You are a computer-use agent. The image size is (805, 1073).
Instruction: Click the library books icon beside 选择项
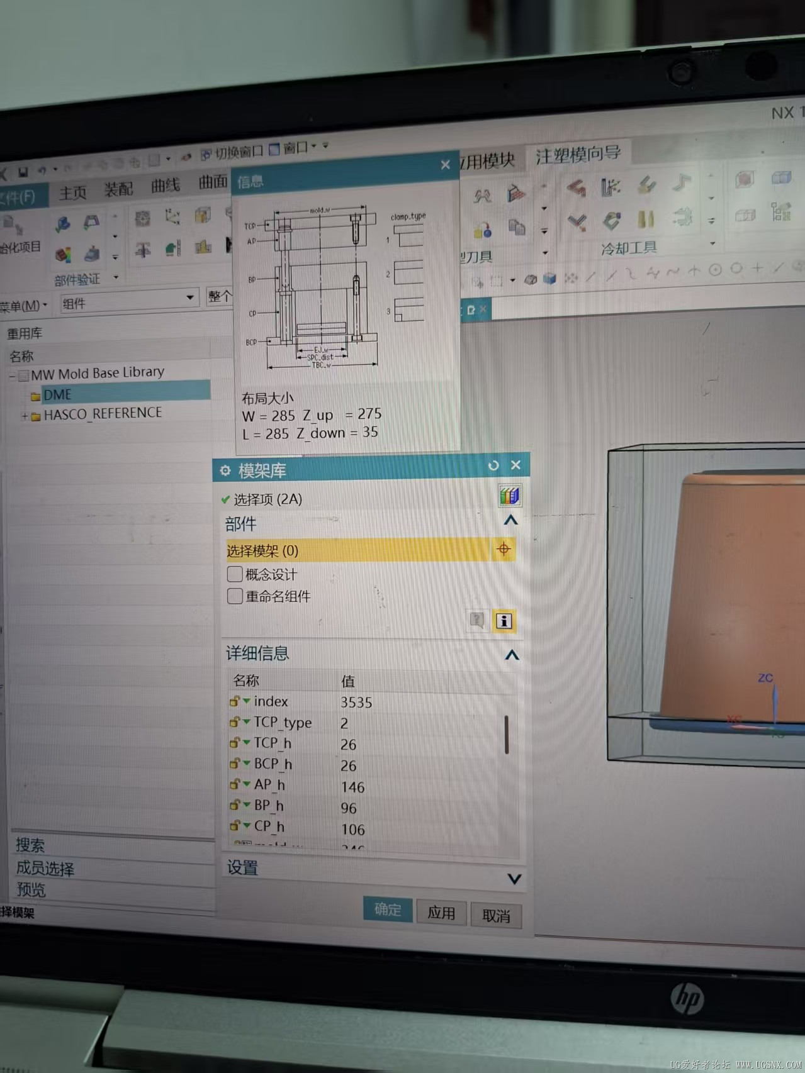[509, 496]
